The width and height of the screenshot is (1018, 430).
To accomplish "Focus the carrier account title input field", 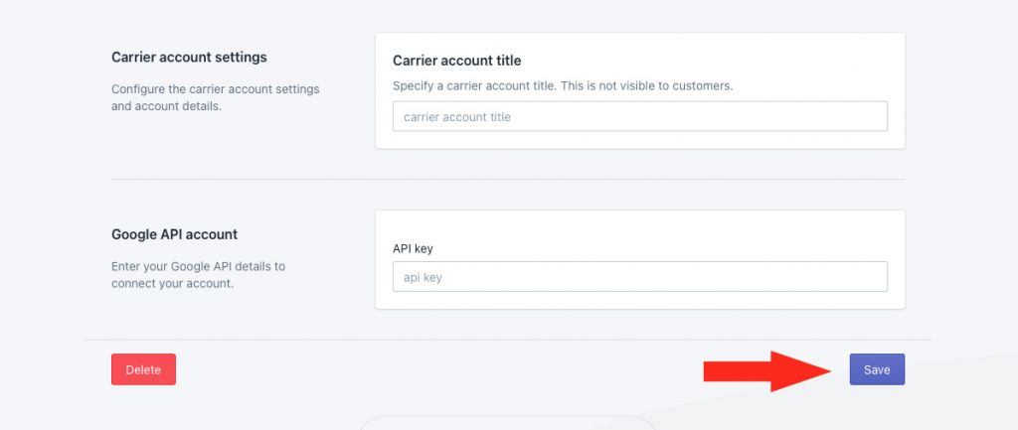I will click(639, 117).
